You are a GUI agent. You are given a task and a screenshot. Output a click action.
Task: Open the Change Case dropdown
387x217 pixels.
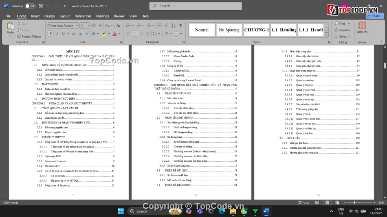pyautogui.click(x=109, y=25)
